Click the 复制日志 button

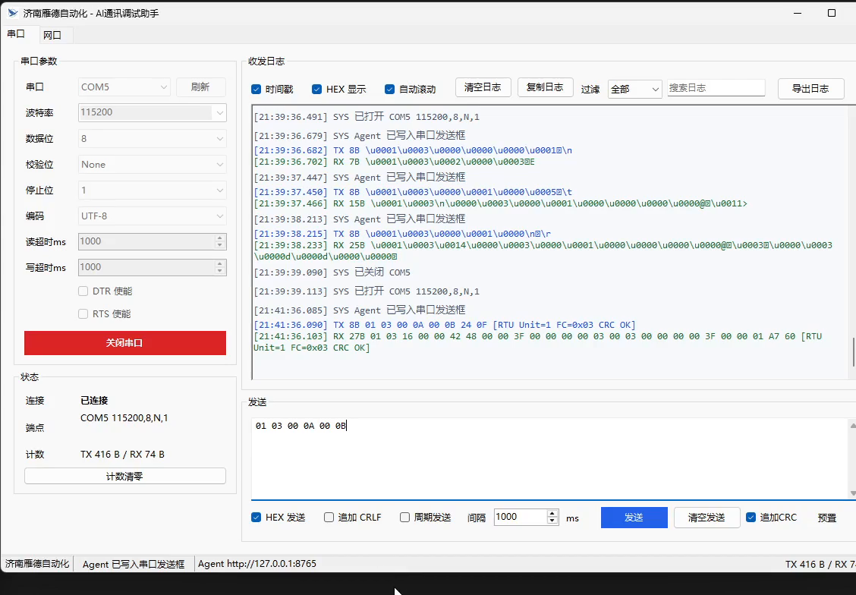(x=545, y=87)
